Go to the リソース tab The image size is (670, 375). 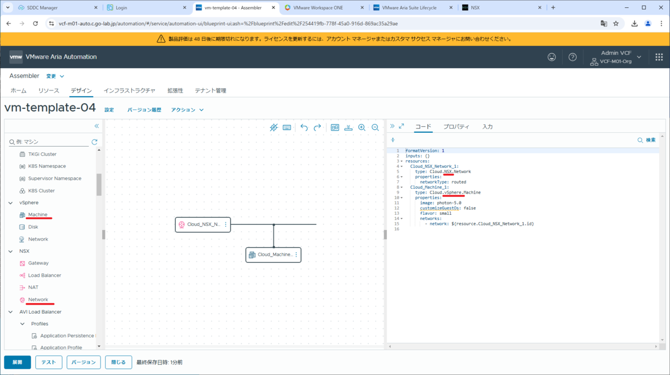(49, 90)
